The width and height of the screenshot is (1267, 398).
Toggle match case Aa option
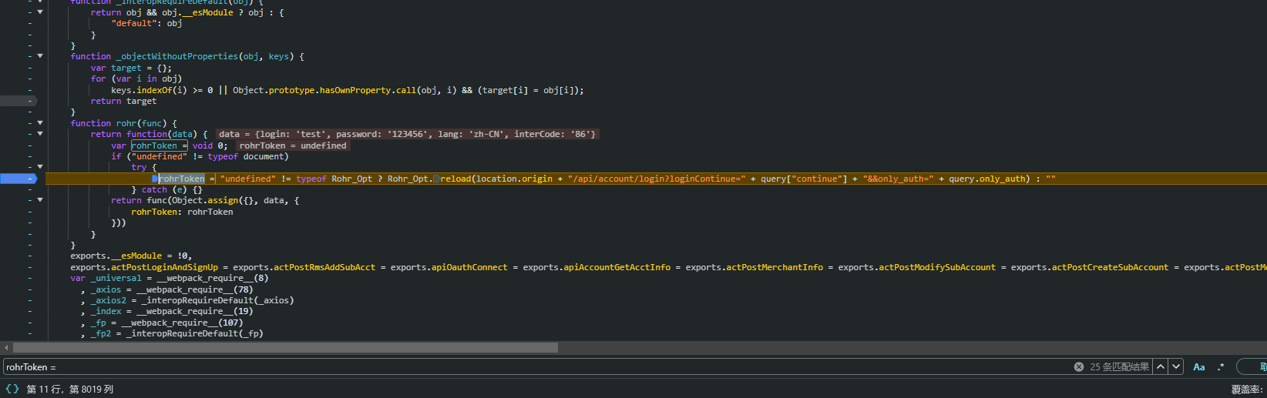[x=1199, y=367]
